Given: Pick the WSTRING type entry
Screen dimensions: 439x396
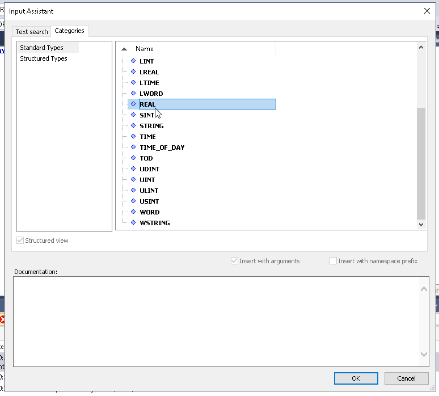Looking at the screenshot, I should [155, 223].
